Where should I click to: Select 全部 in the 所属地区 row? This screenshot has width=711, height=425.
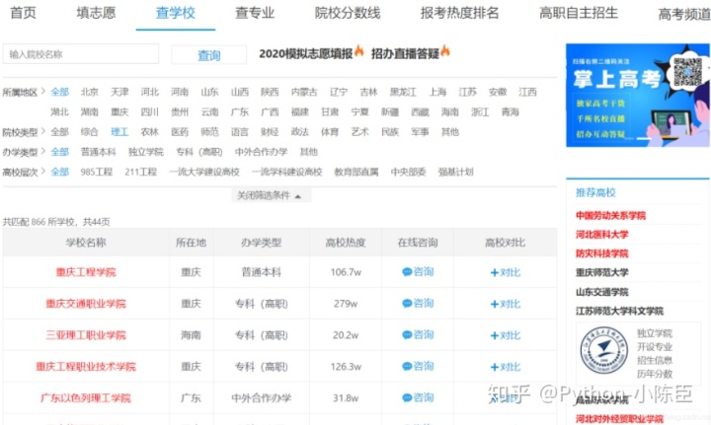[59, 92]
